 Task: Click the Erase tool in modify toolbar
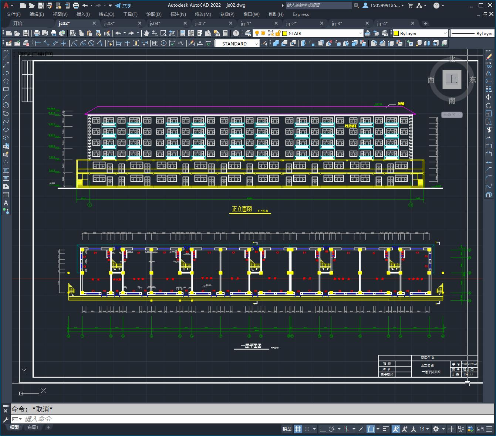tap(489, 57)
